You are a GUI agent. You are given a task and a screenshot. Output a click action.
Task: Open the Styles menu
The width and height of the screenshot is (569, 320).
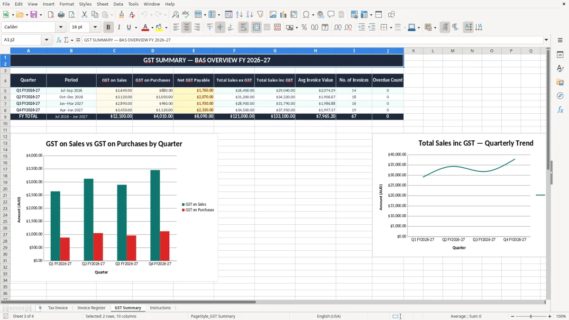click(x=85, y=4)
